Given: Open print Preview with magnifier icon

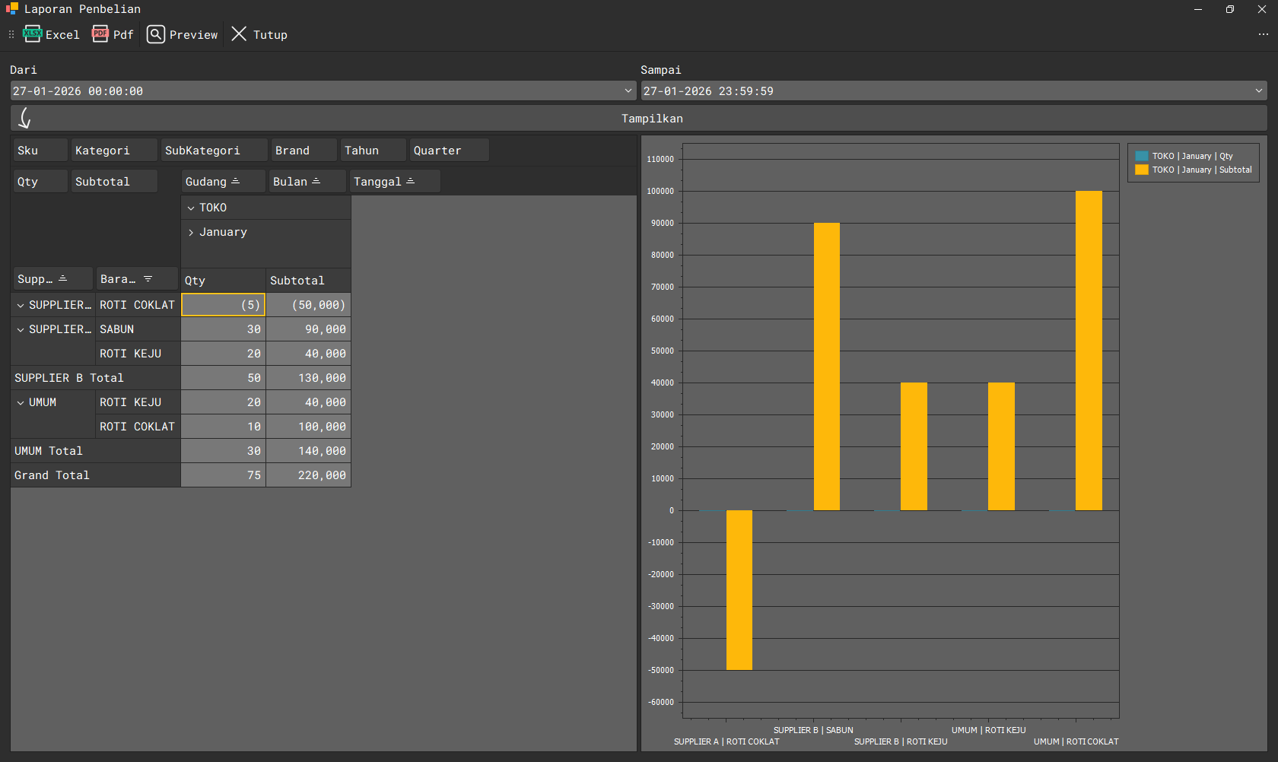Looking at the screenshot, I should [x=156, y=34].
